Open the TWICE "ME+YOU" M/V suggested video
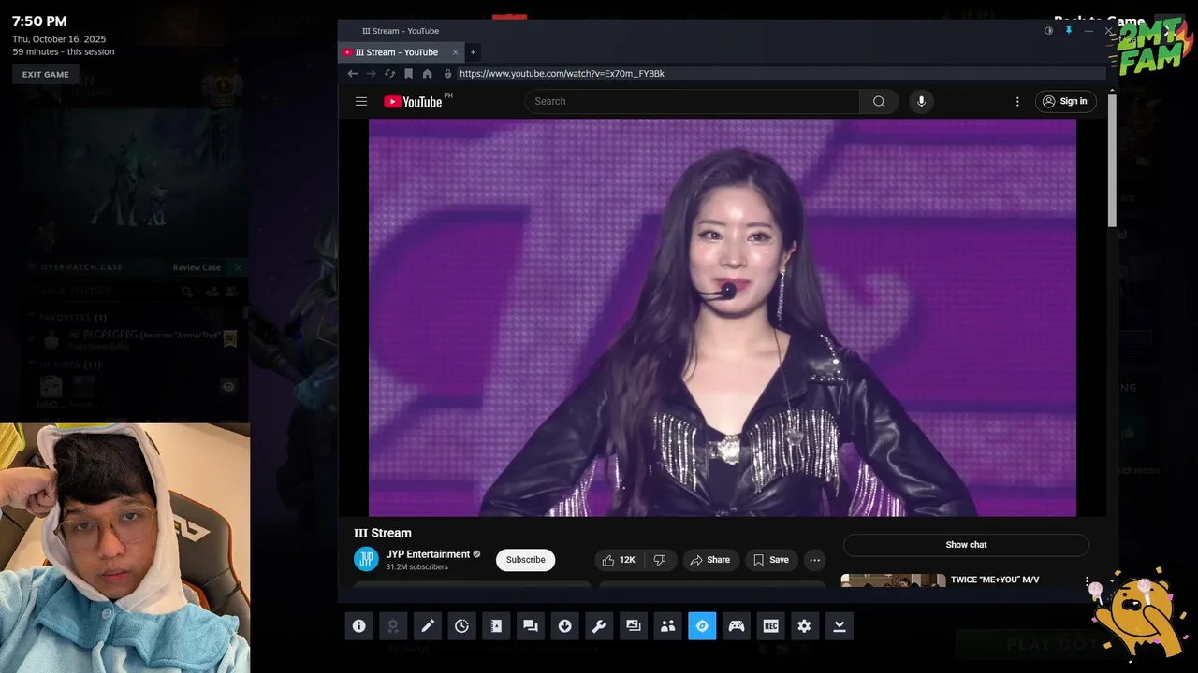The width and height of the screenshot is (1198, 673). click(995, 580)
